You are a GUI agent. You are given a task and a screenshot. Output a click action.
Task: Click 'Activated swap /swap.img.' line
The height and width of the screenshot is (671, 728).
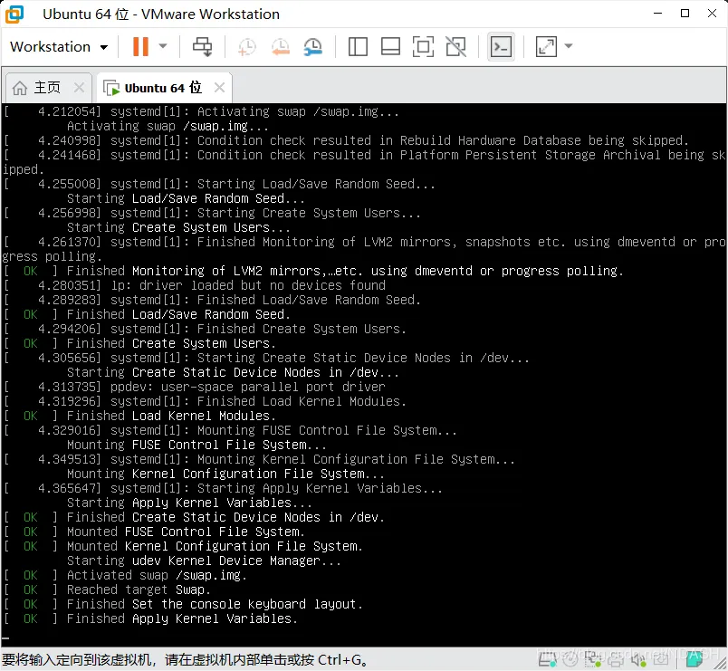click(157, 576)
